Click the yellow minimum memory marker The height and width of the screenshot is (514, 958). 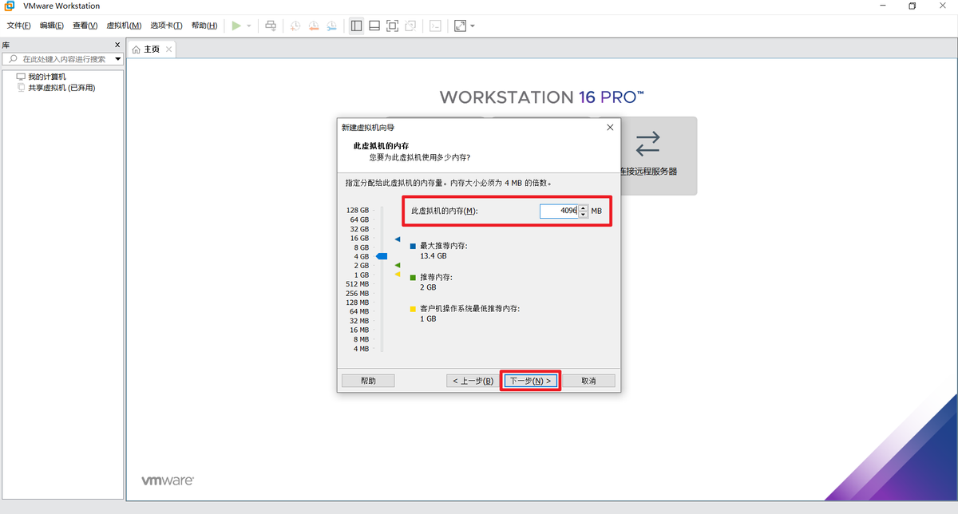(x=397, y=274)
